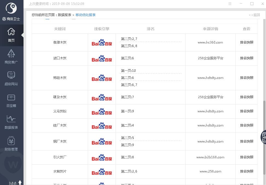Viewport: 266px width, 185px height.
Task: Click the 移动优化报表 breadcrumb link
Action: [x=86, y=15]
